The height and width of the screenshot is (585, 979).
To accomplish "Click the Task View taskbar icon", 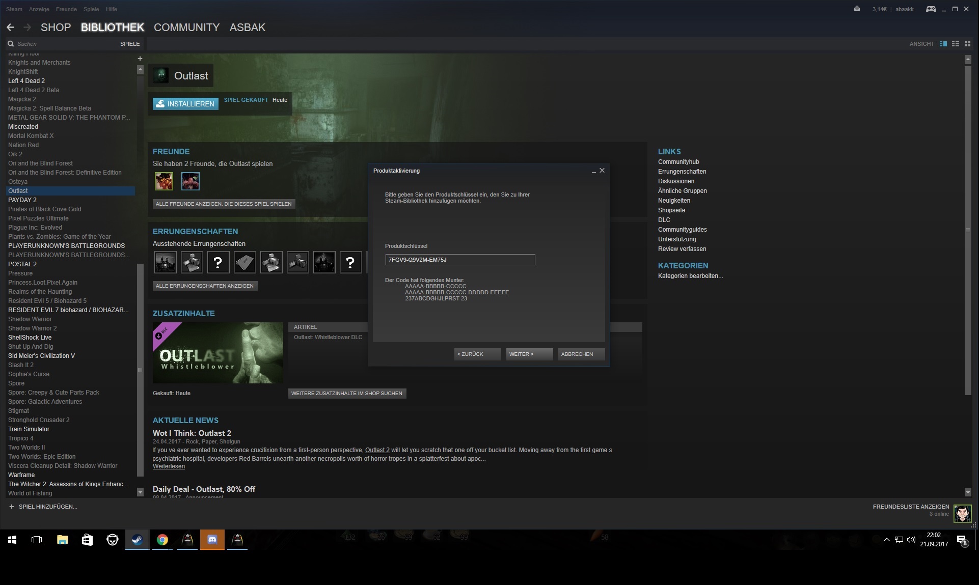I will click(37, 540).
